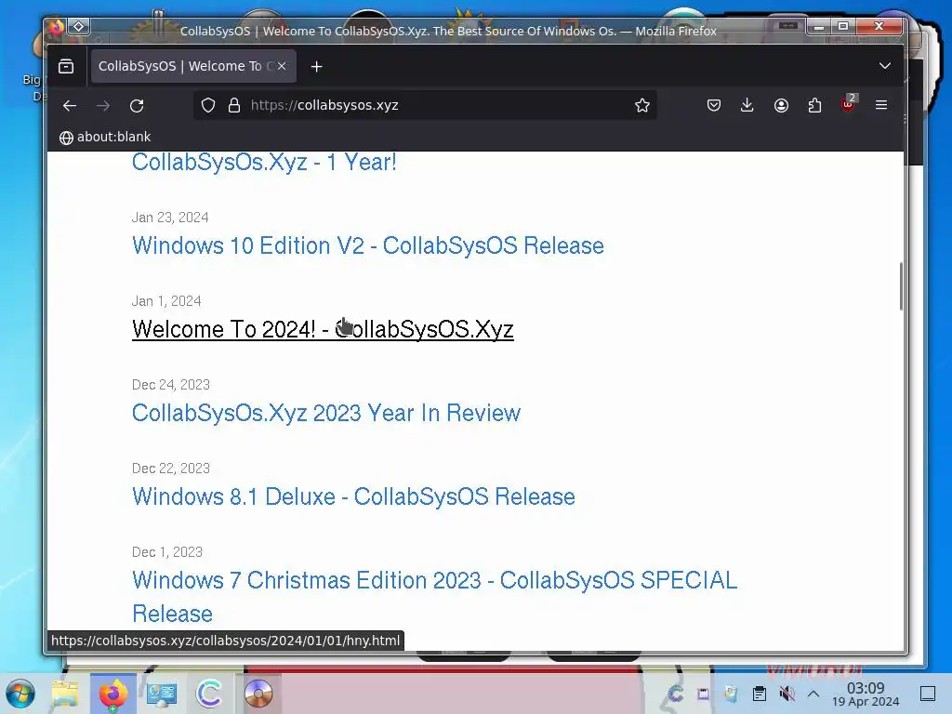Open CollabSysOs.Xyz 2023 Year In Review
Image resolution: width=952 pixels, height=714 pixels.
point(326,413)
